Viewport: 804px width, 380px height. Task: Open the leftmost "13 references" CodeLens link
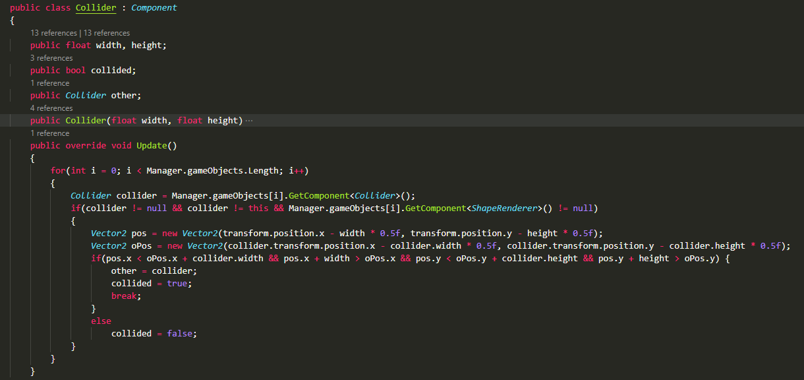[53, 33]
